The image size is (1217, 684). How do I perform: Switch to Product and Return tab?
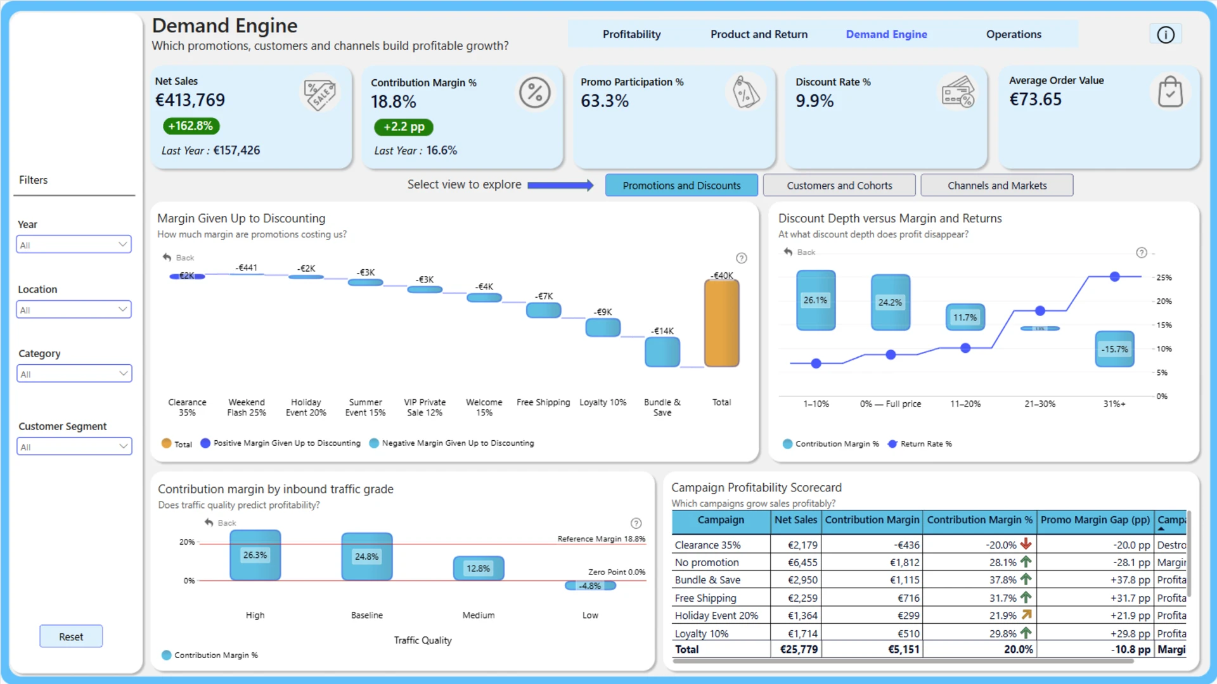[759, 34]
